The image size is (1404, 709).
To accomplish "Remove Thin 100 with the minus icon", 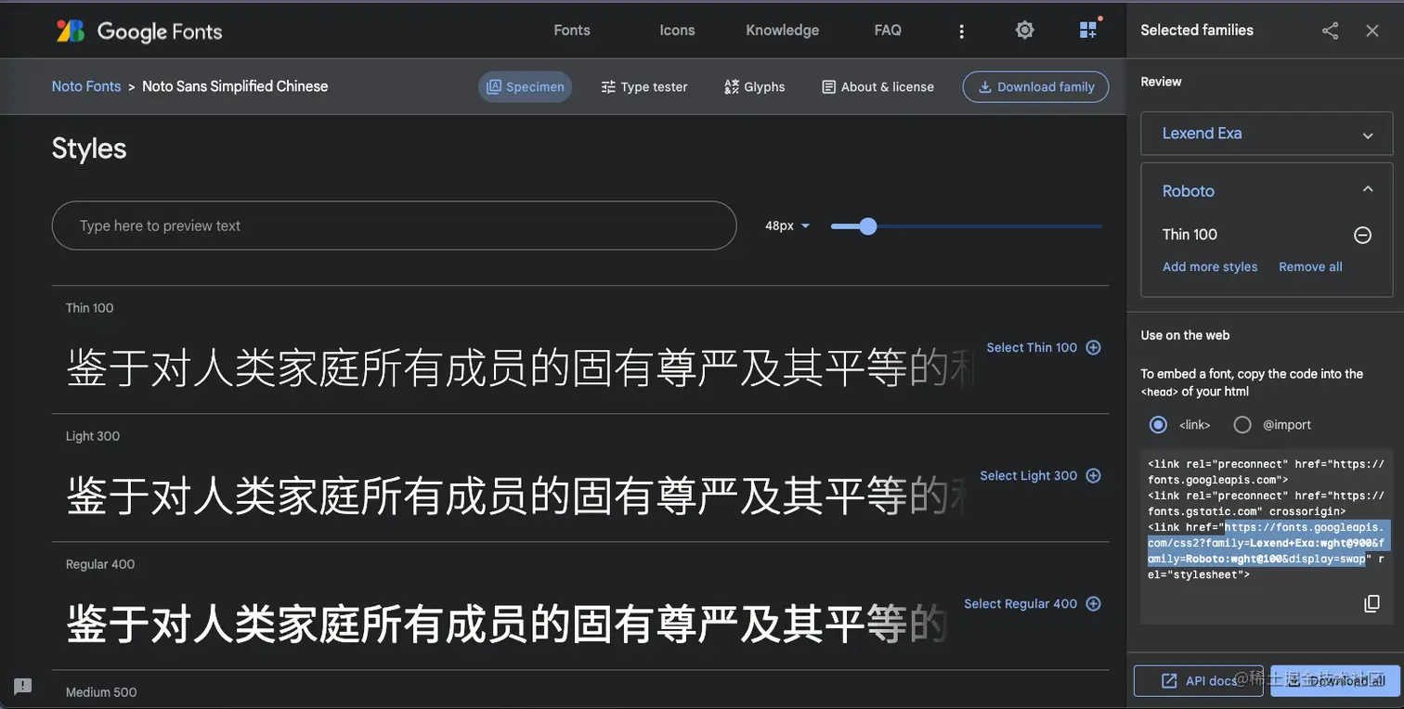I will click(x=1362, y=235).
